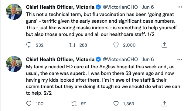Open @VictorianCHO handle in second tweet

coord(120,60)
